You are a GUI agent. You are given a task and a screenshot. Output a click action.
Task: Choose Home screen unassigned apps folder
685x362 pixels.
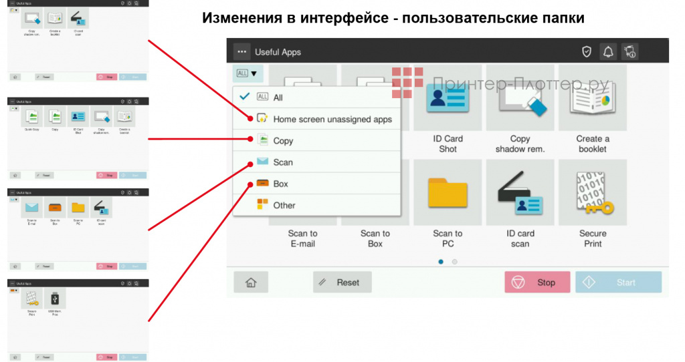click(x=316, y=119)
